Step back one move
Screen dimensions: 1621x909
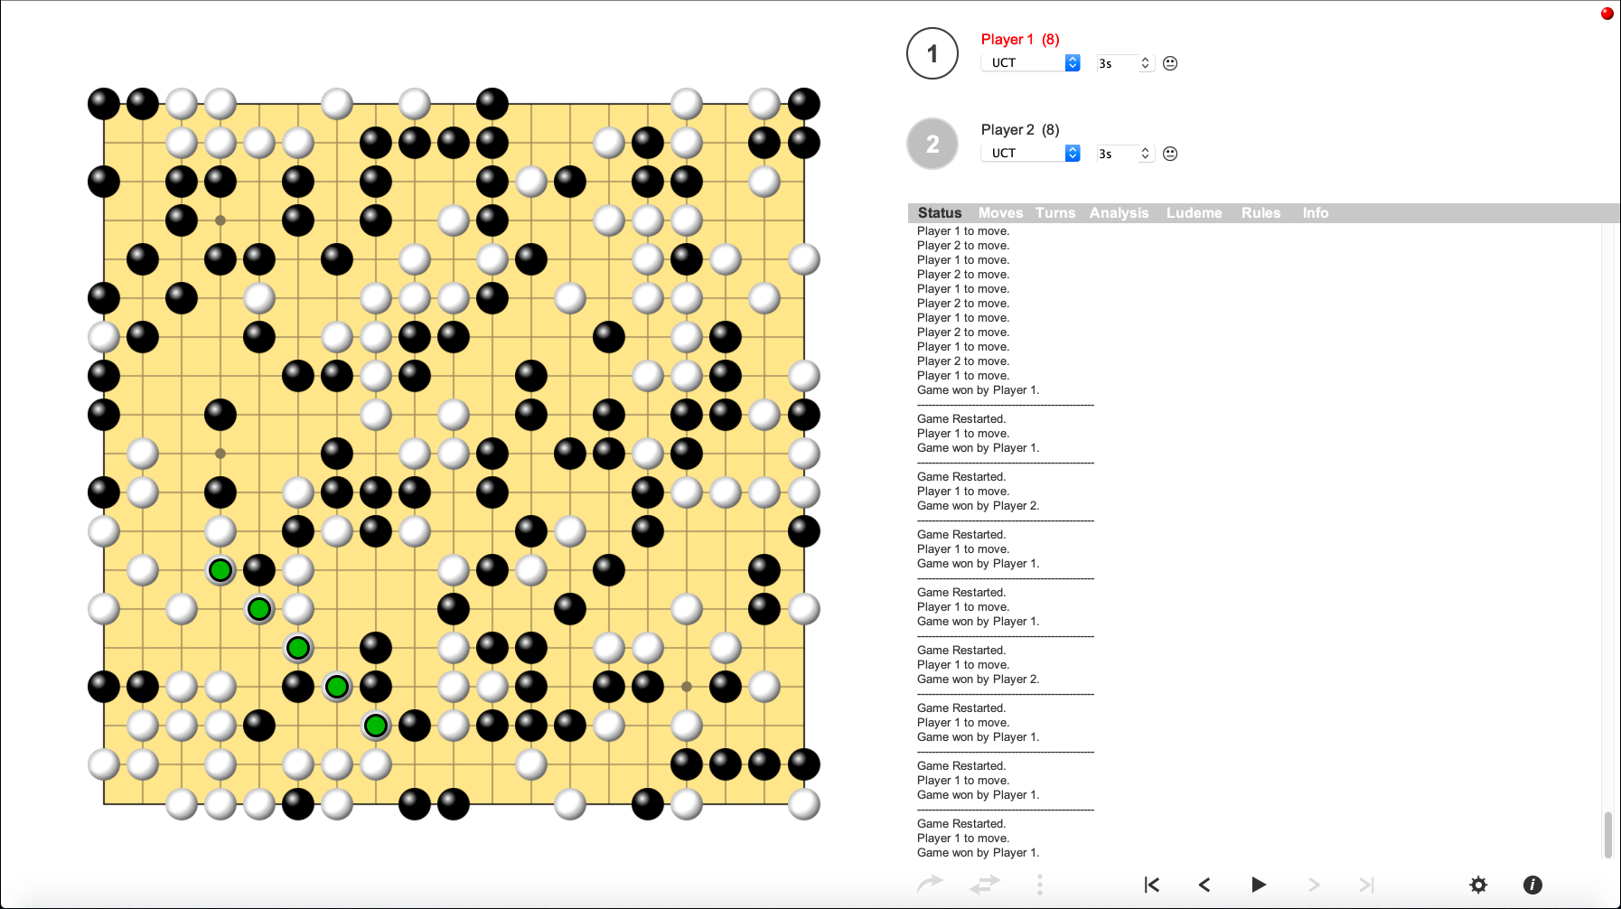coord(1205,885)
